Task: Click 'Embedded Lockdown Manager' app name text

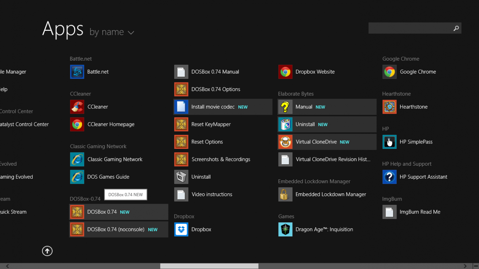Action: (x=331, y=194)
